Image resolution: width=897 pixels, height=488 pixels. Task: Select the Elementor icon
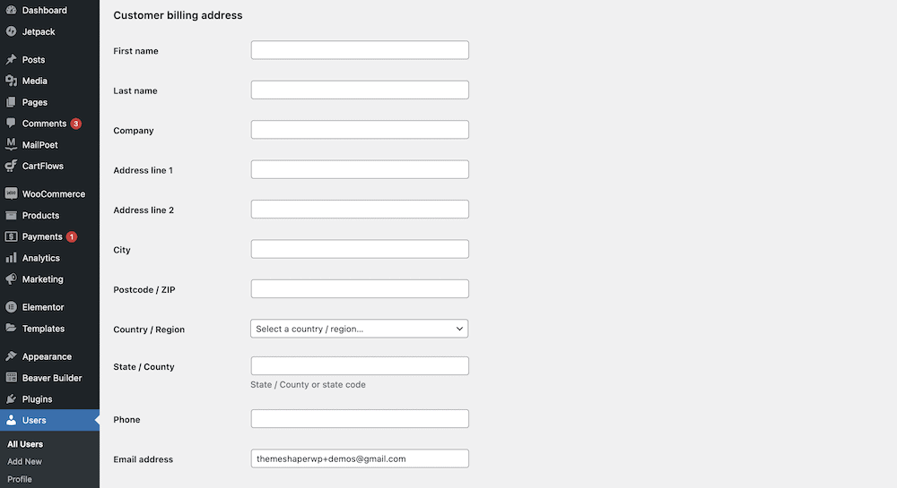[x=11, y=307]
